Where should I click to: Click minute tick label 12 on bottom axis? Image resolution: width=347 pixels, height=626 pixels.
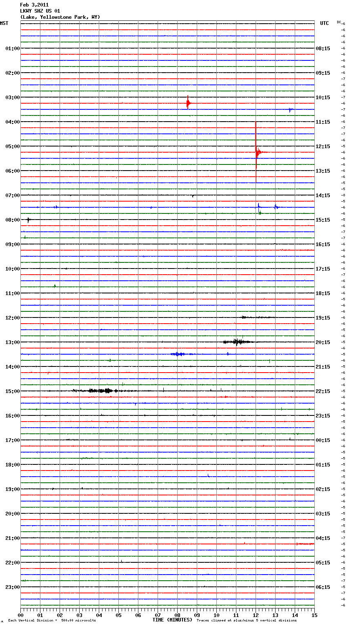[256, 615]
